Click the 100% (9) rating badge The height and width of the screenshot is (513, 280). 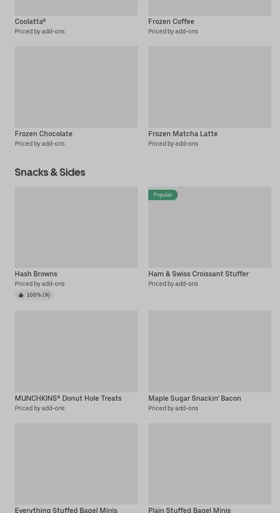pos(38,295)
